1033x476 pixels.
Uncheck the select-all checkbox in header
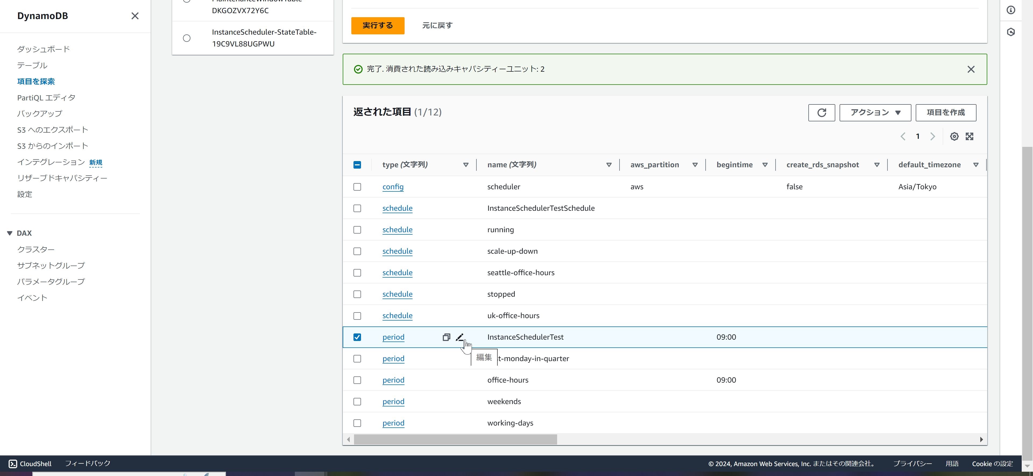click(x=357, y=164)
